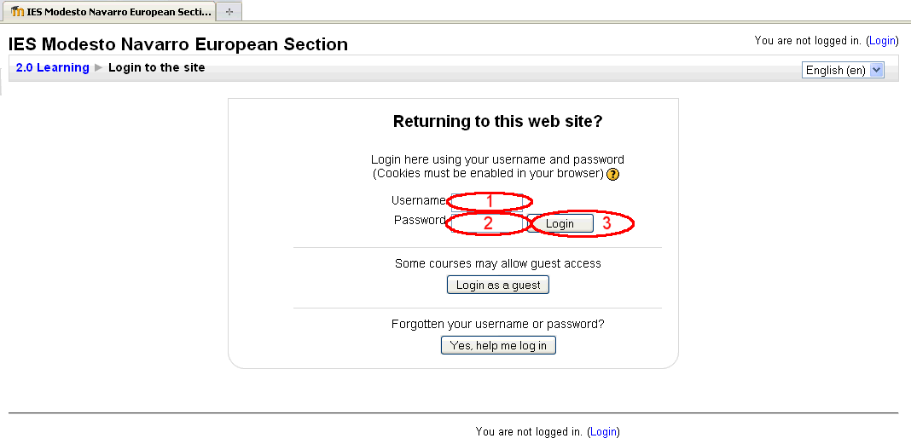The width and height of the screenshot is (911, 444).
Task: Follow the Login link in the page footer
Action: 603,432
